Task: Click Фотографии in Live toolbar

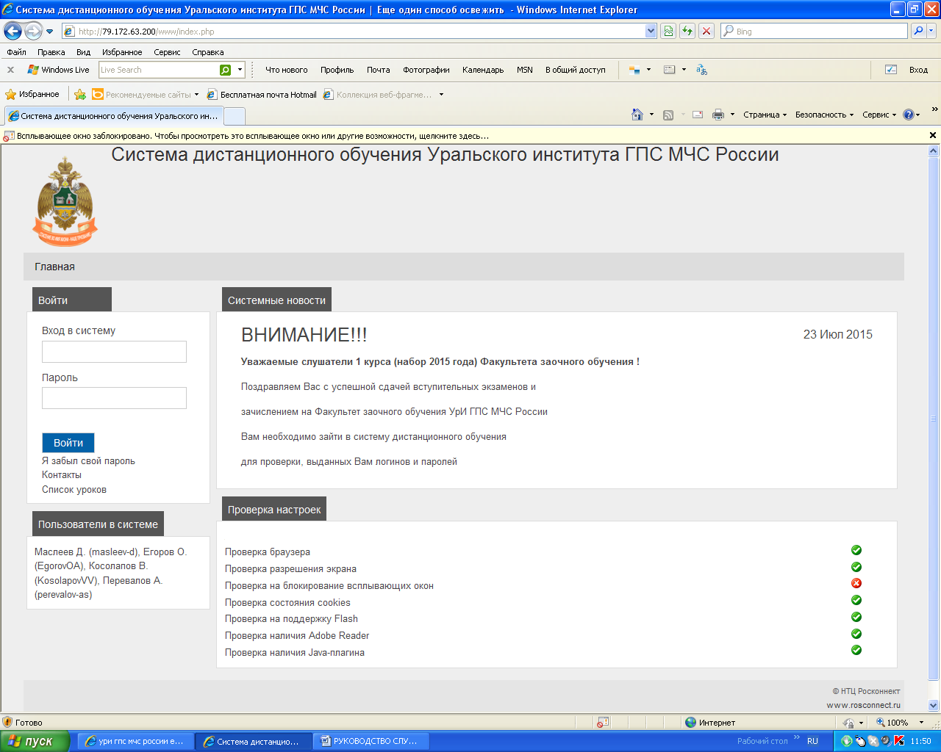Action: pos(426,70)
